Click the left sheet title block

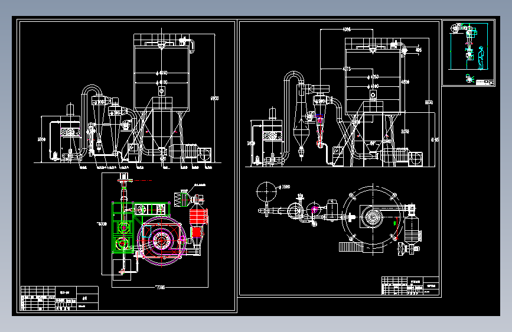[x=60, y=298]
